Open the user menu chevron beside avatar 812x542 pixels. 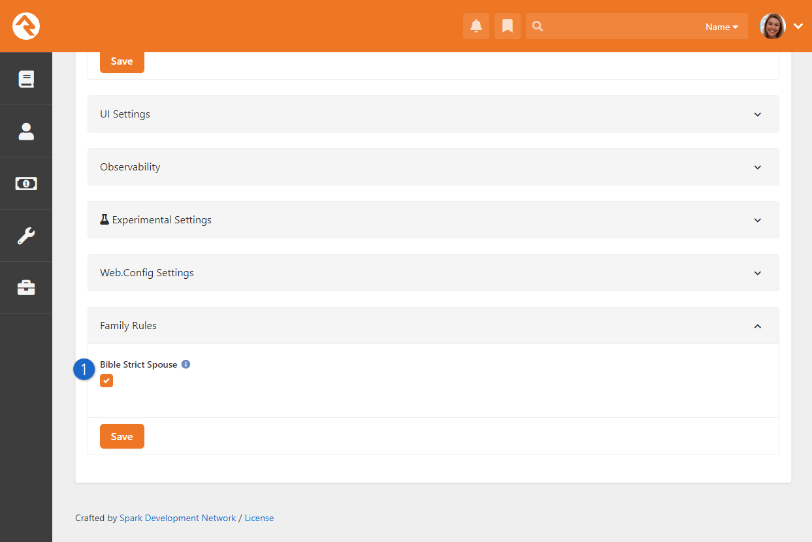tap(798, 26)
